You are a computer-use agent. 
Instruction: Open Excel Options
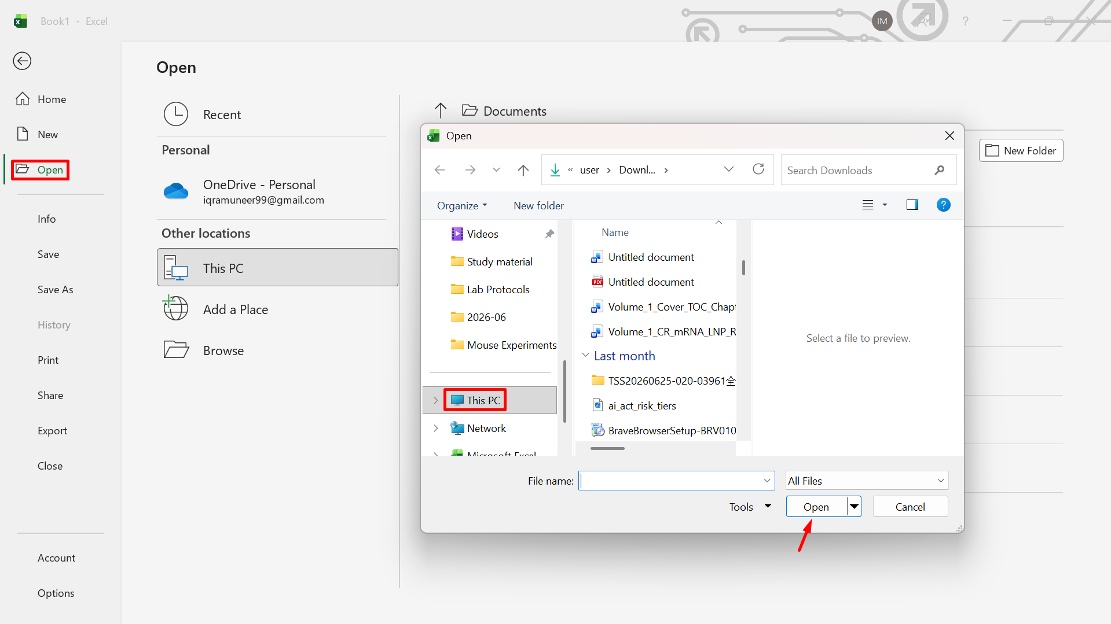pos(56,593)
